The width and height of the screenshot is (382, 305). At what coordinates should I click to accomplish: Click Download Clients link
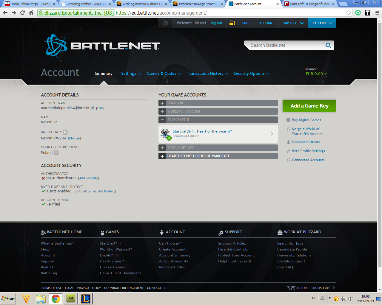306,142
